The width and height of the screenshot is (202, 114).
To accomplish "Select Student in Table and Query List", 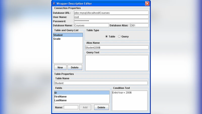I will [x=68, y=35].
